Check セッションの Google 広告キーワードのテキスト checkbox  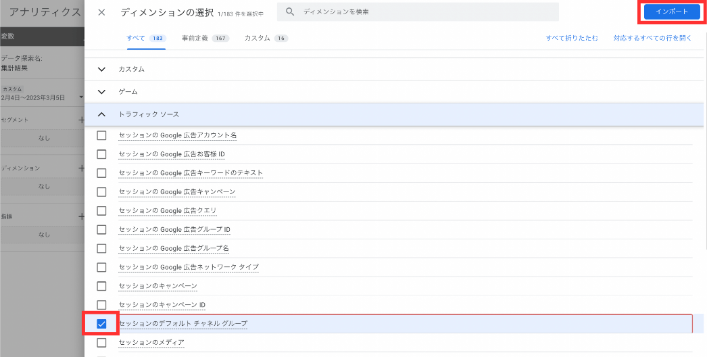(101, 173)
